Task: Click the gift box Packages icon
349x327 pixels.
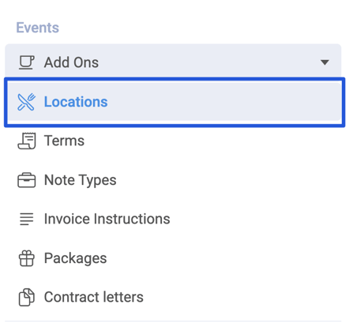Action: coord(27,258)
